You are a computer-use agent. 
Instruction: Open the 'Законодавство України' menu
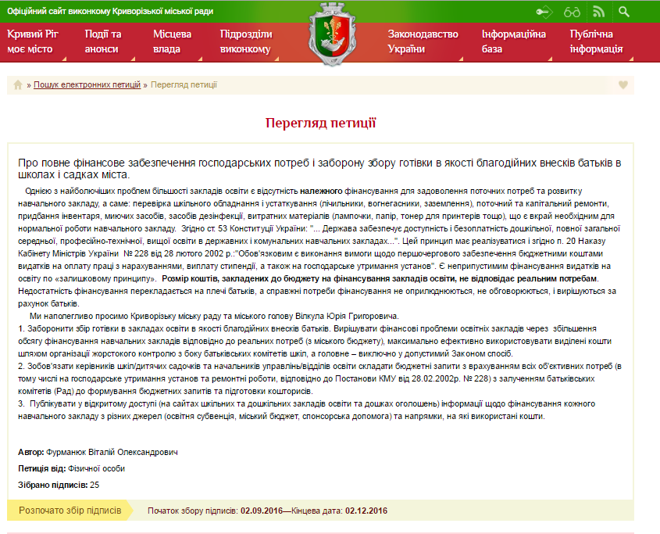(423, 41)
